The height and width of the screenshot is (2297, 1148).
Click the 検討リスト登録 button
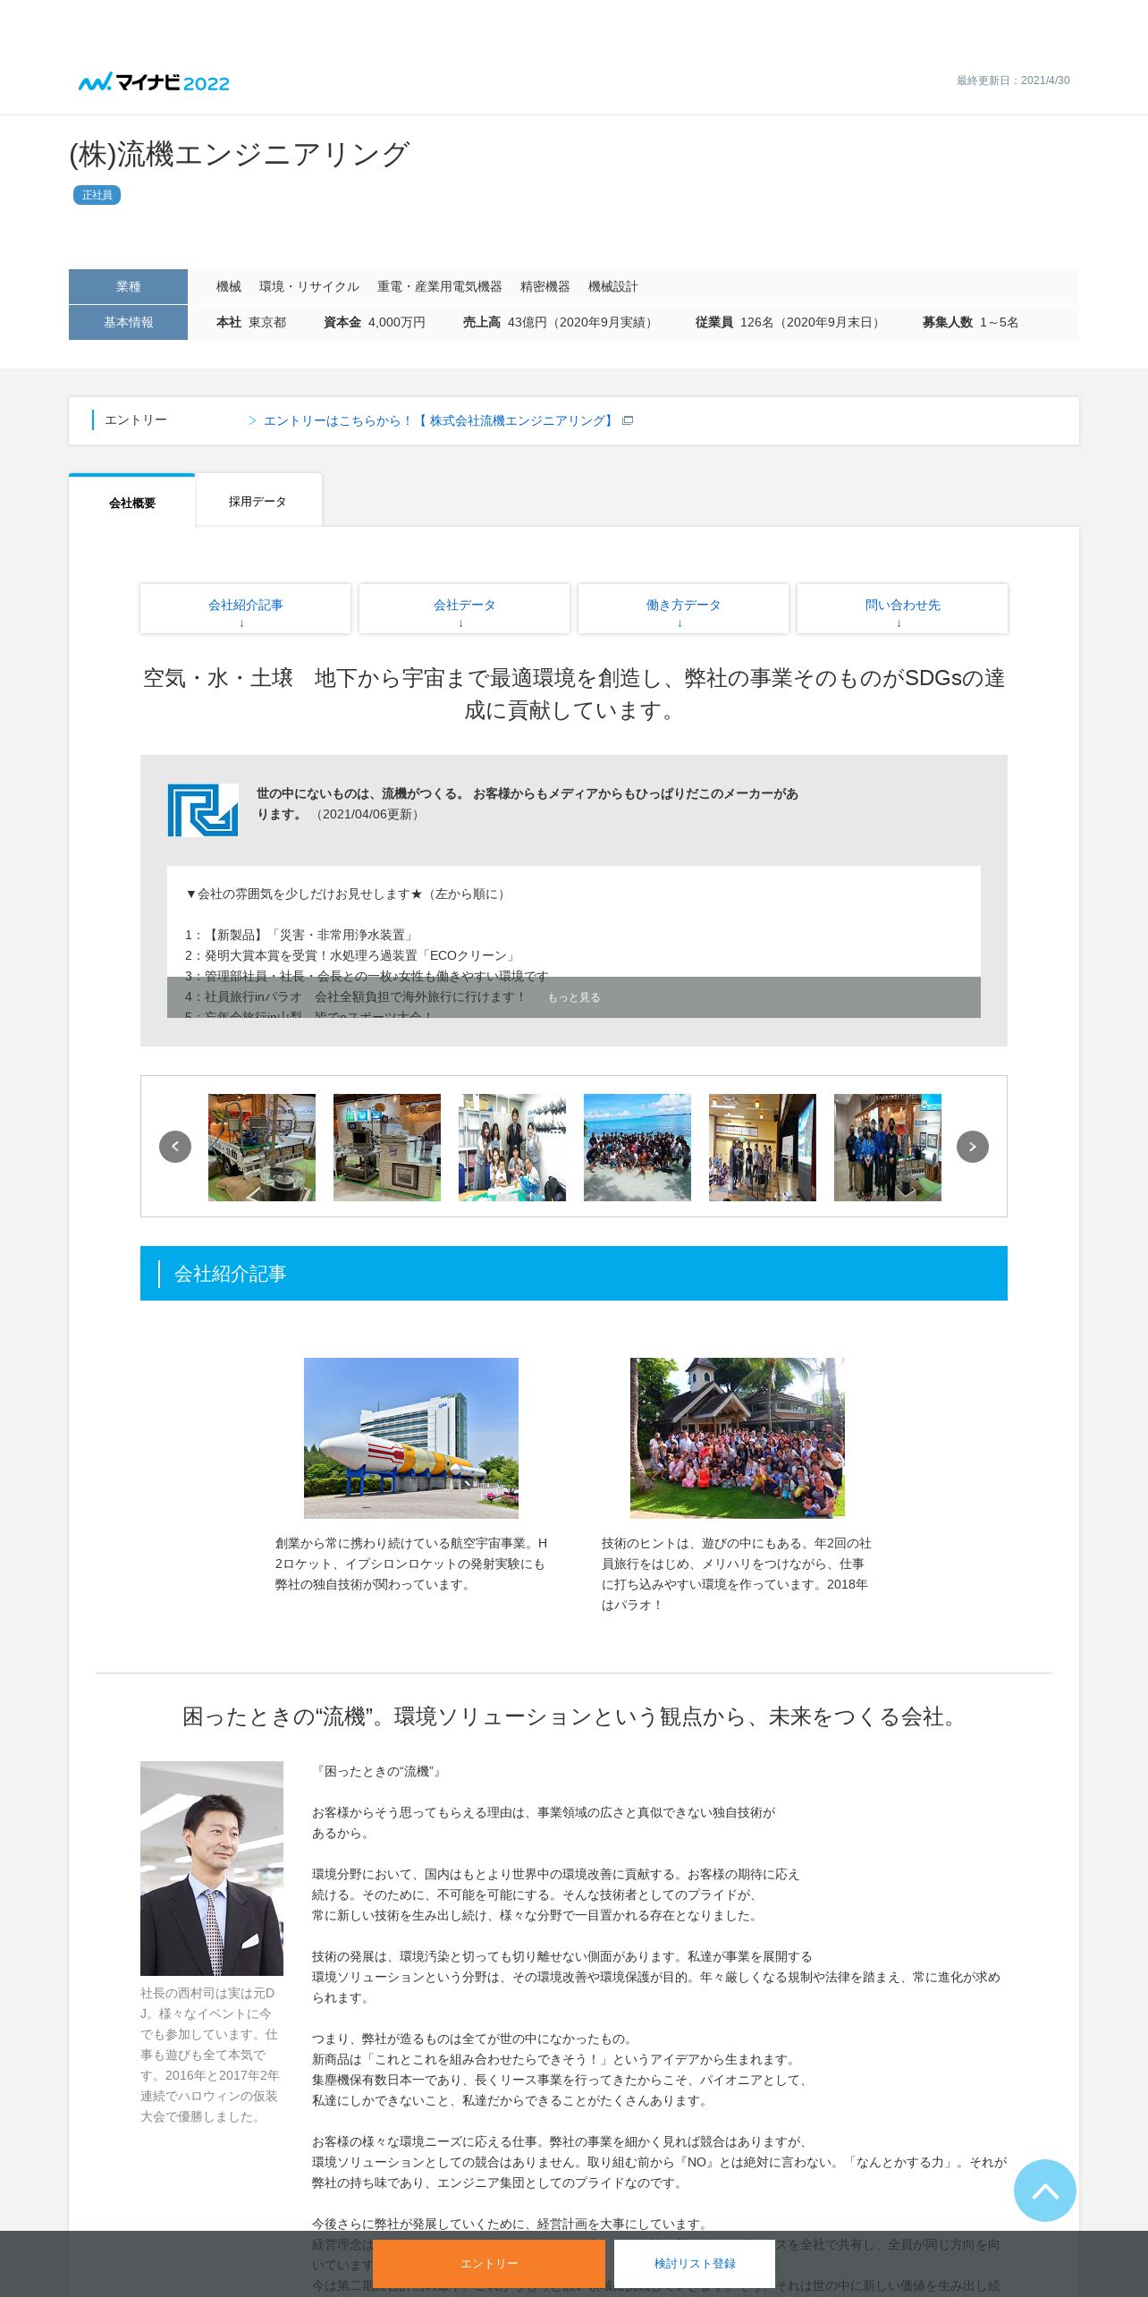[x=695, y=2264]
